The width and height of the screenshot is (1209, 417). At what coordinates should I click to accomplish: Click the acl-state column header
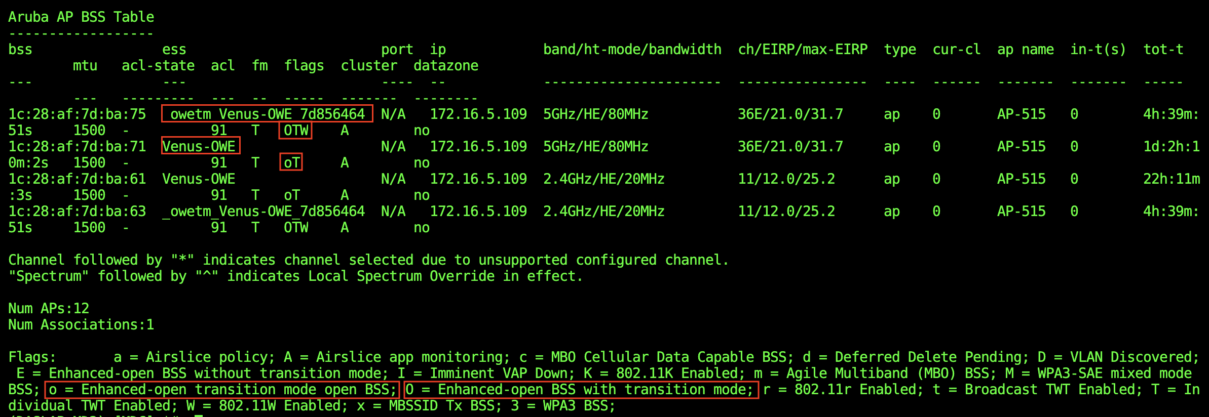tap(158, 66)
